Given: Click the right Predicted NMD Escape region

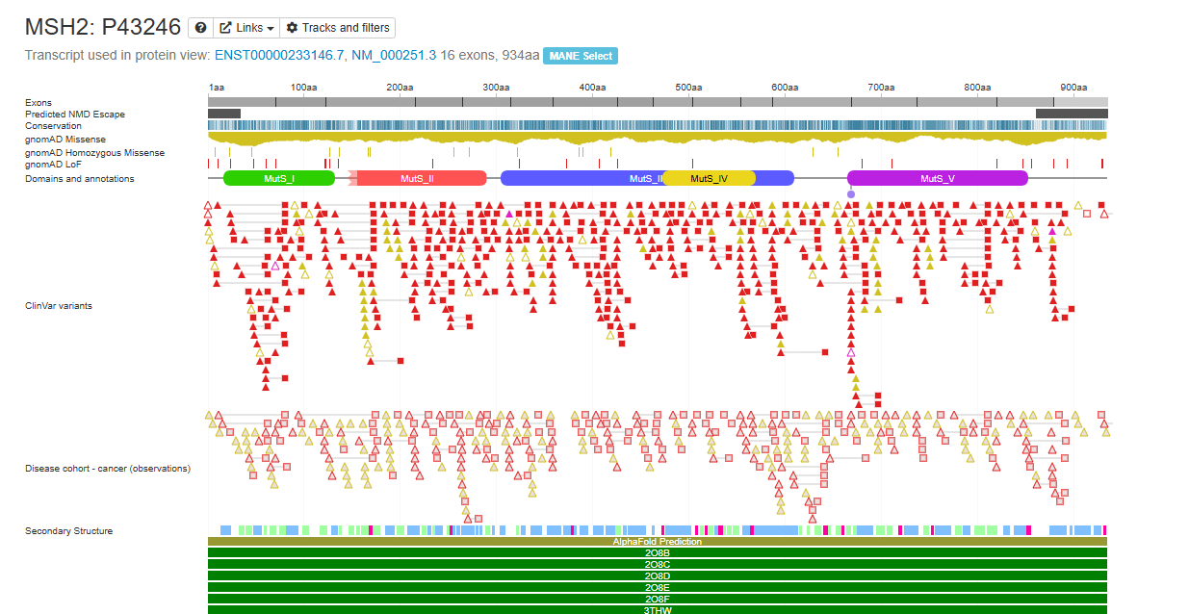Looking at the screenshot, I should pos(1071,114).
